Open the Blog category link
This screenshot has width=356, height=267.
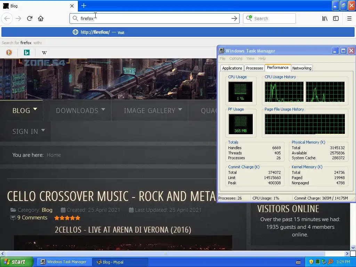[47, 210]
